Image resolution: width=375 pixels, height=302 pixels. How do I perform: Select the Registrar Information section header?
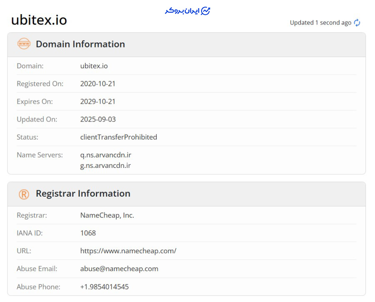pyautogui.click(x=83, y=193)
